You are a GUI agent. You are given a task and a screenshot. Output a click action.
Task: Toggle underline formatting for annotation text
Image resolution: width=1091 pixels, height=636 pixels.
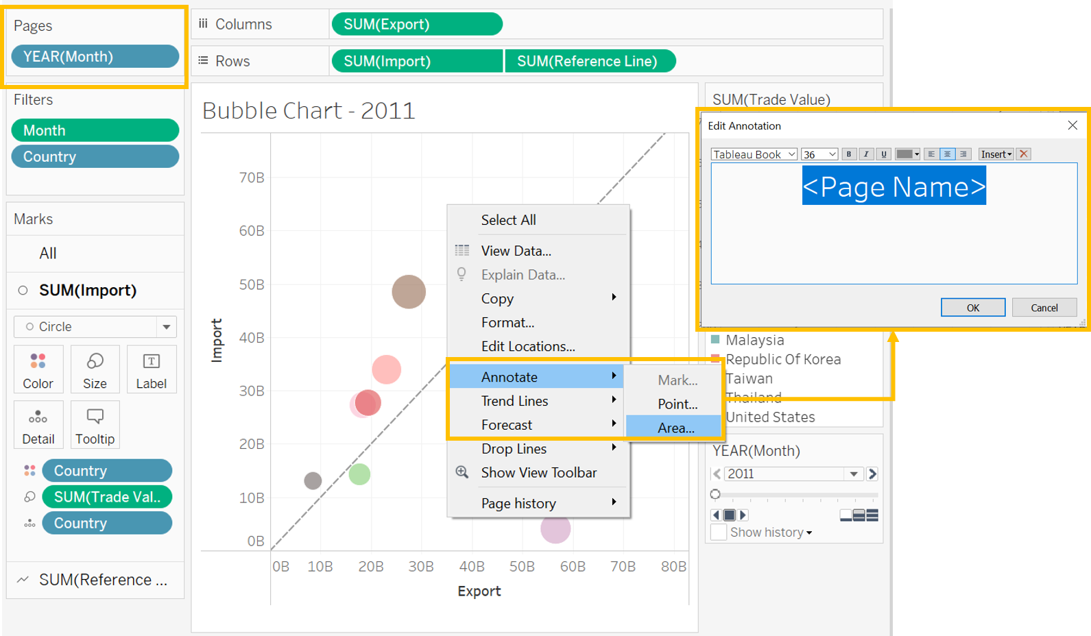[884, 154]
